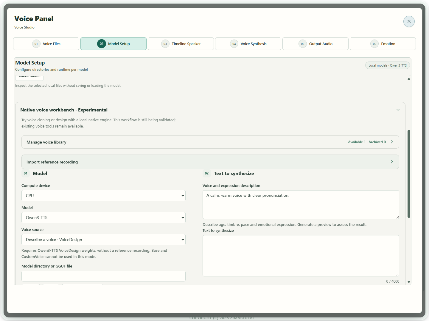Open the Voice source dropdown
429x321 pixels.
coord(103,240)
